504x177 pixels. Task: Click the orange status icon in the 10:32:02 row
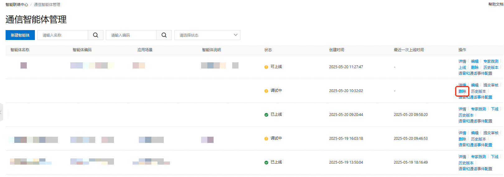pyautogui.click(x=266, y=91)
